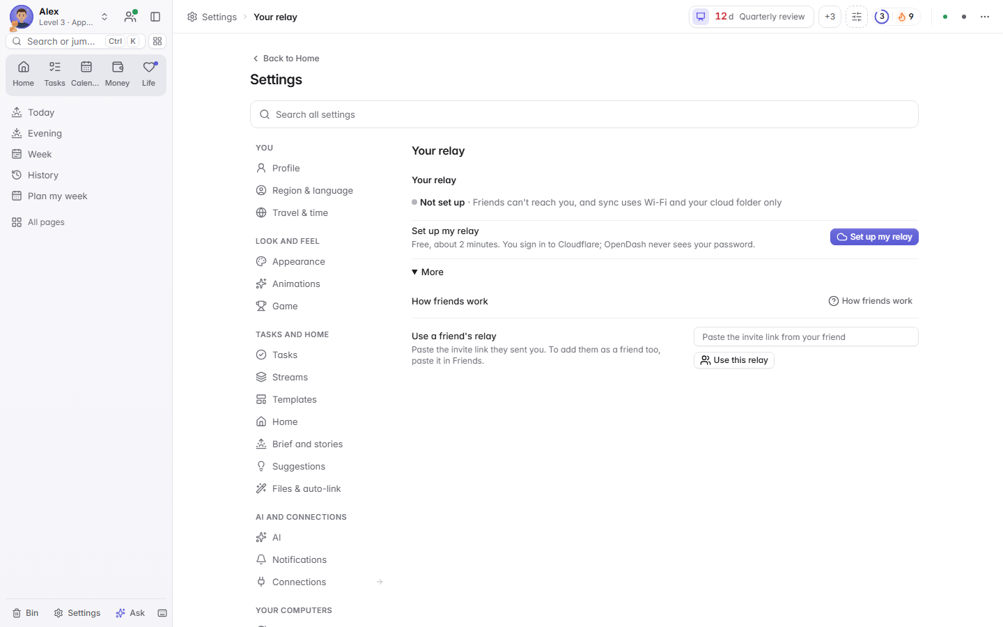Open the Quarterly review countdown chip

point(752,17)
